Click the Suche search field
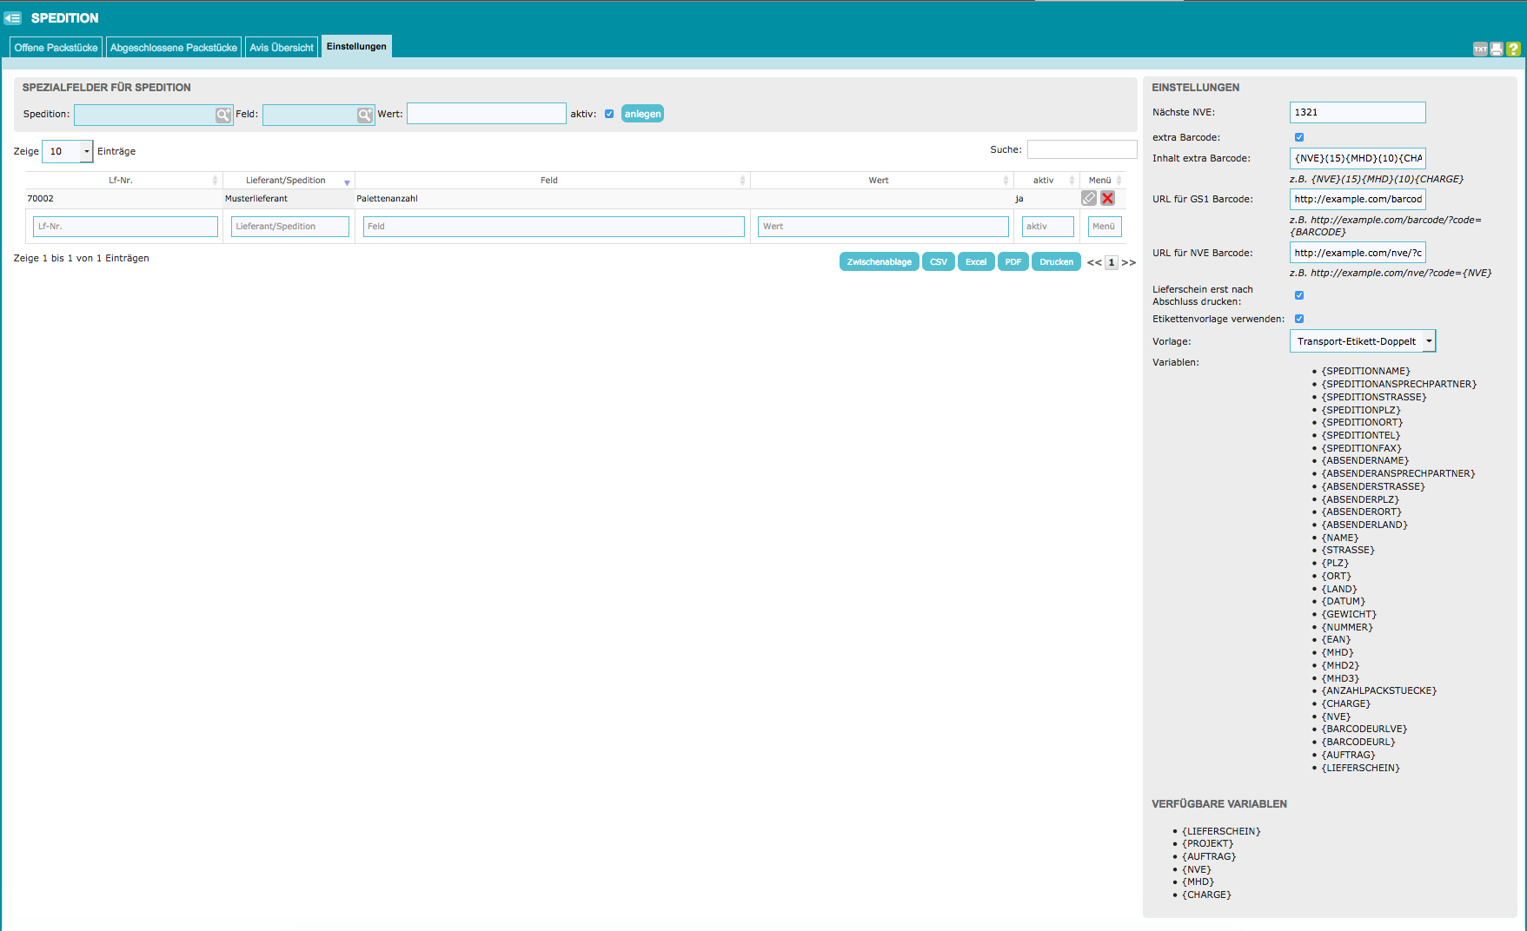Screen dimensions: 1527x931 (1081, 149)
